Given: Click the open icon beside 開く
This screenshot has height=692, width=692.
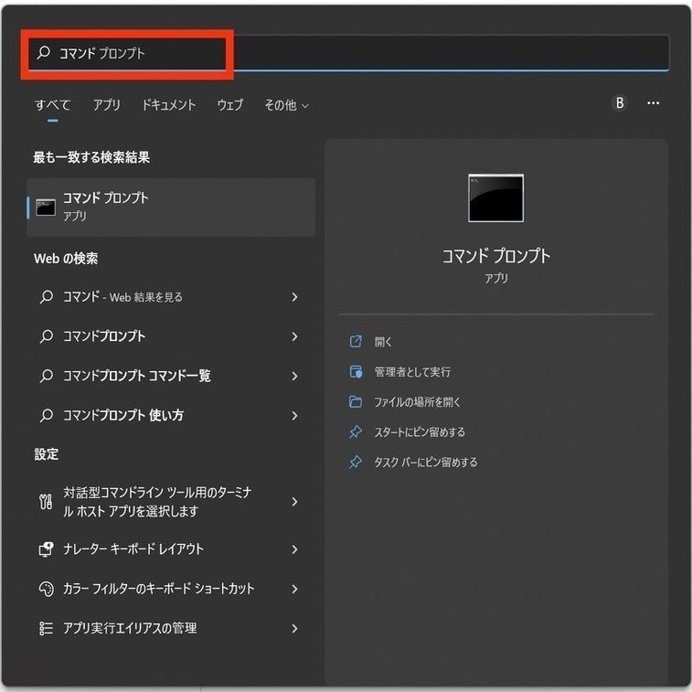Looking at the screenshot, I should point(356,342).
